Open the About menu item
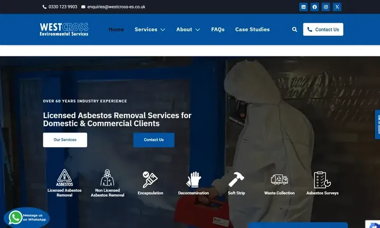 click(184, 30)
